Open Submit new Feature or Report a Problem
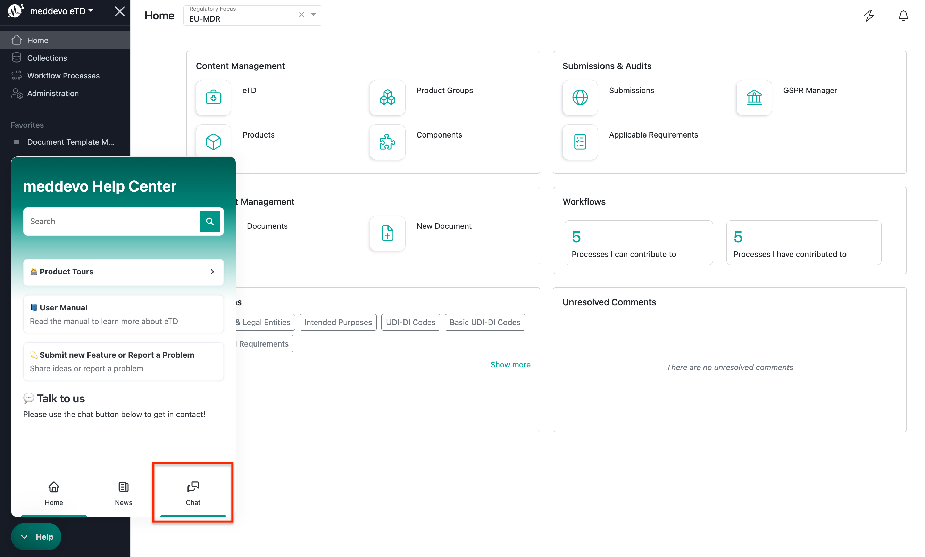This screenshot has height=557, width=925. pos(124,361)
